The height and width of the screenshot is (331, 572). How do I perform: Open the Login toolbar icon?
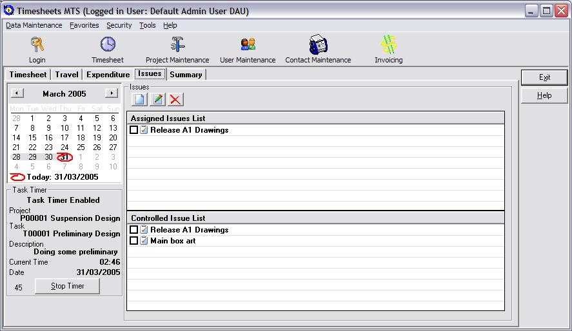pyautogui.click(x=37, y=44)
